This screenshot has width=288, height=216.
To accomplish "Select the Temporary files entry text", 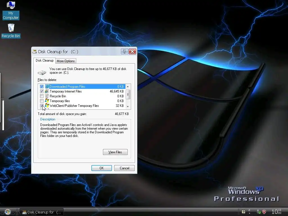I will click(60, 101).
